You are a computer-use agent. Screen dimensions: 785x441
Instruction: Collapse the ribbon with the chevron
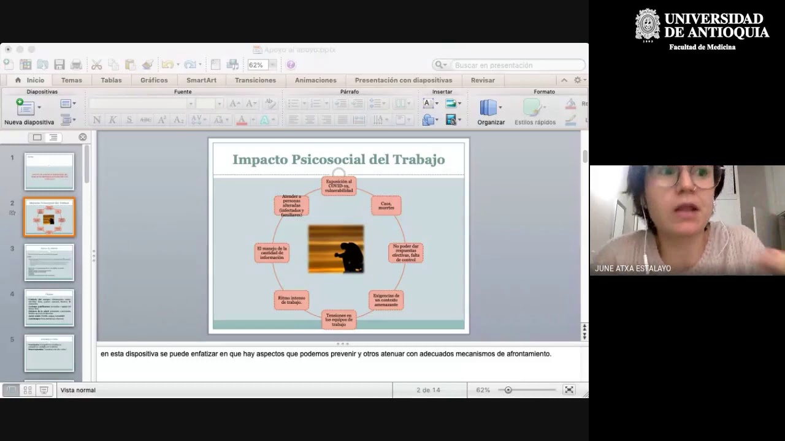click(x=564, y=80)
